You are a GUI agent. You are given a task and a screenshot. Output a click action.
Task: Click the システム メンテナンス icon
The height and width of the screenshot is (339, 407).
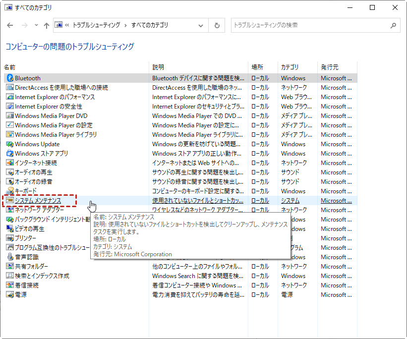tap(10, 200)
